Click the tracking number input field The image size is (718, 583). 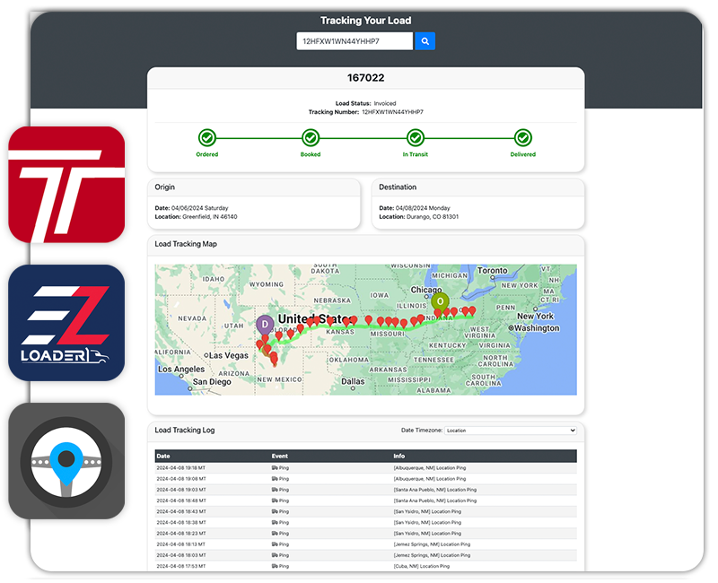(352, 40)
